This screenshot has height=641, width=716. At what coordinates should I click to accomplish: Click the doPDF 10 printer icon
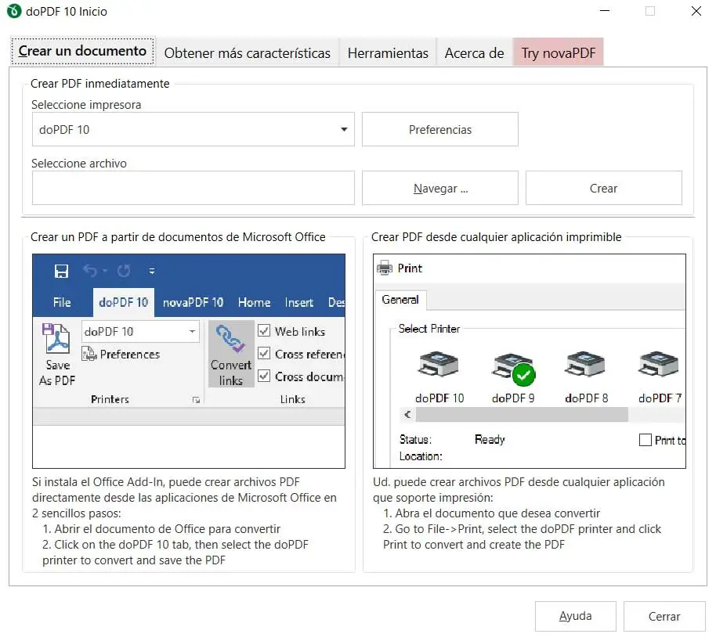pos(439,366)
